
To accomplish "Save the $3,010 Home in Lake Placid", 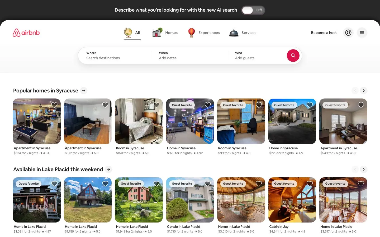I will pyautogui.click(x=259, y=184).
